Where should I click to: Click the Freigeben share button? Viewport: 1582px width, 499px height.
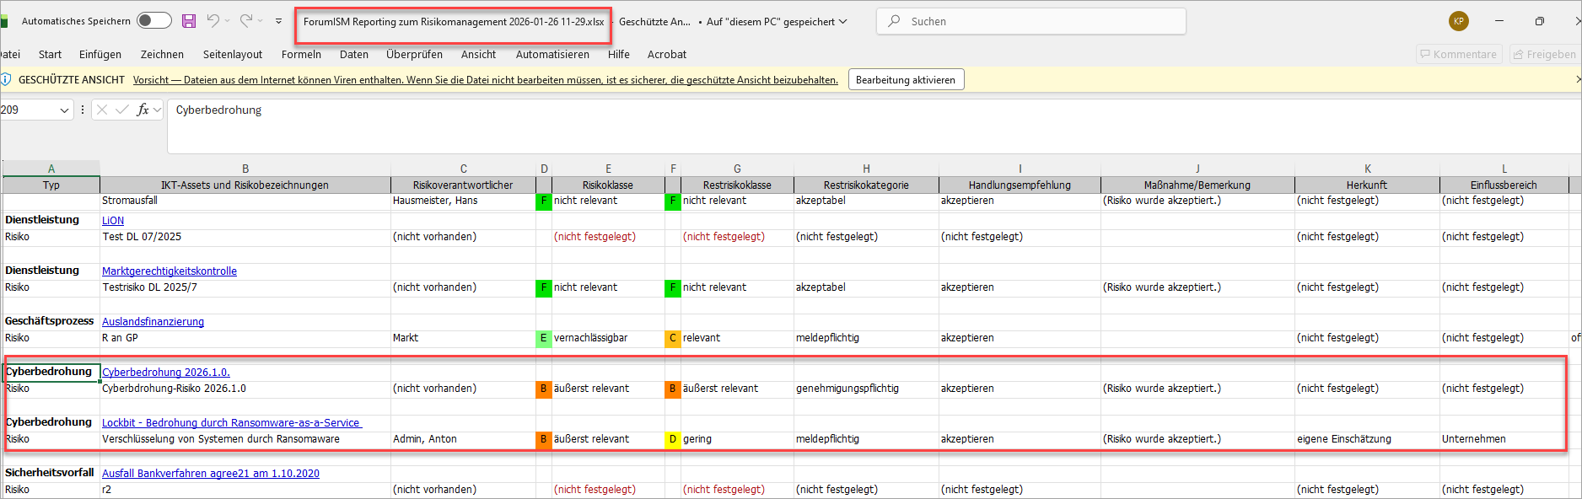coord(1543,54)
